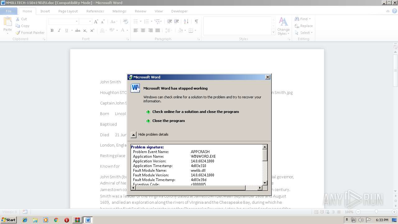Open Chrome from taskbar
This screenshot has height=224, width=398.
56,220
